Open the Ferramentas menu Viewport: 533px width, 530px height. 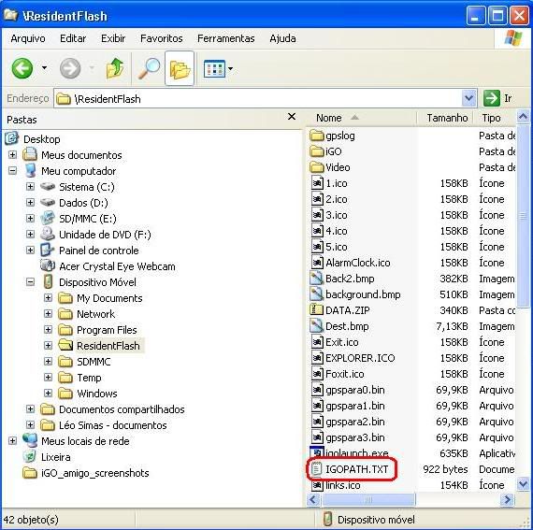226,38
